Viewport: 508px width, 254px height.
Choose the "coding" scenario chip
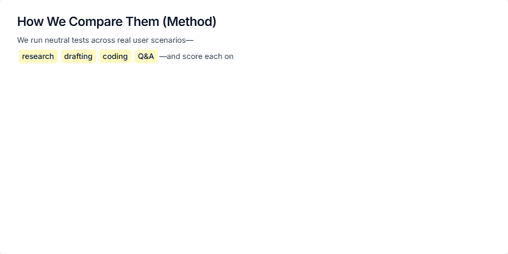tap(115, 56)
